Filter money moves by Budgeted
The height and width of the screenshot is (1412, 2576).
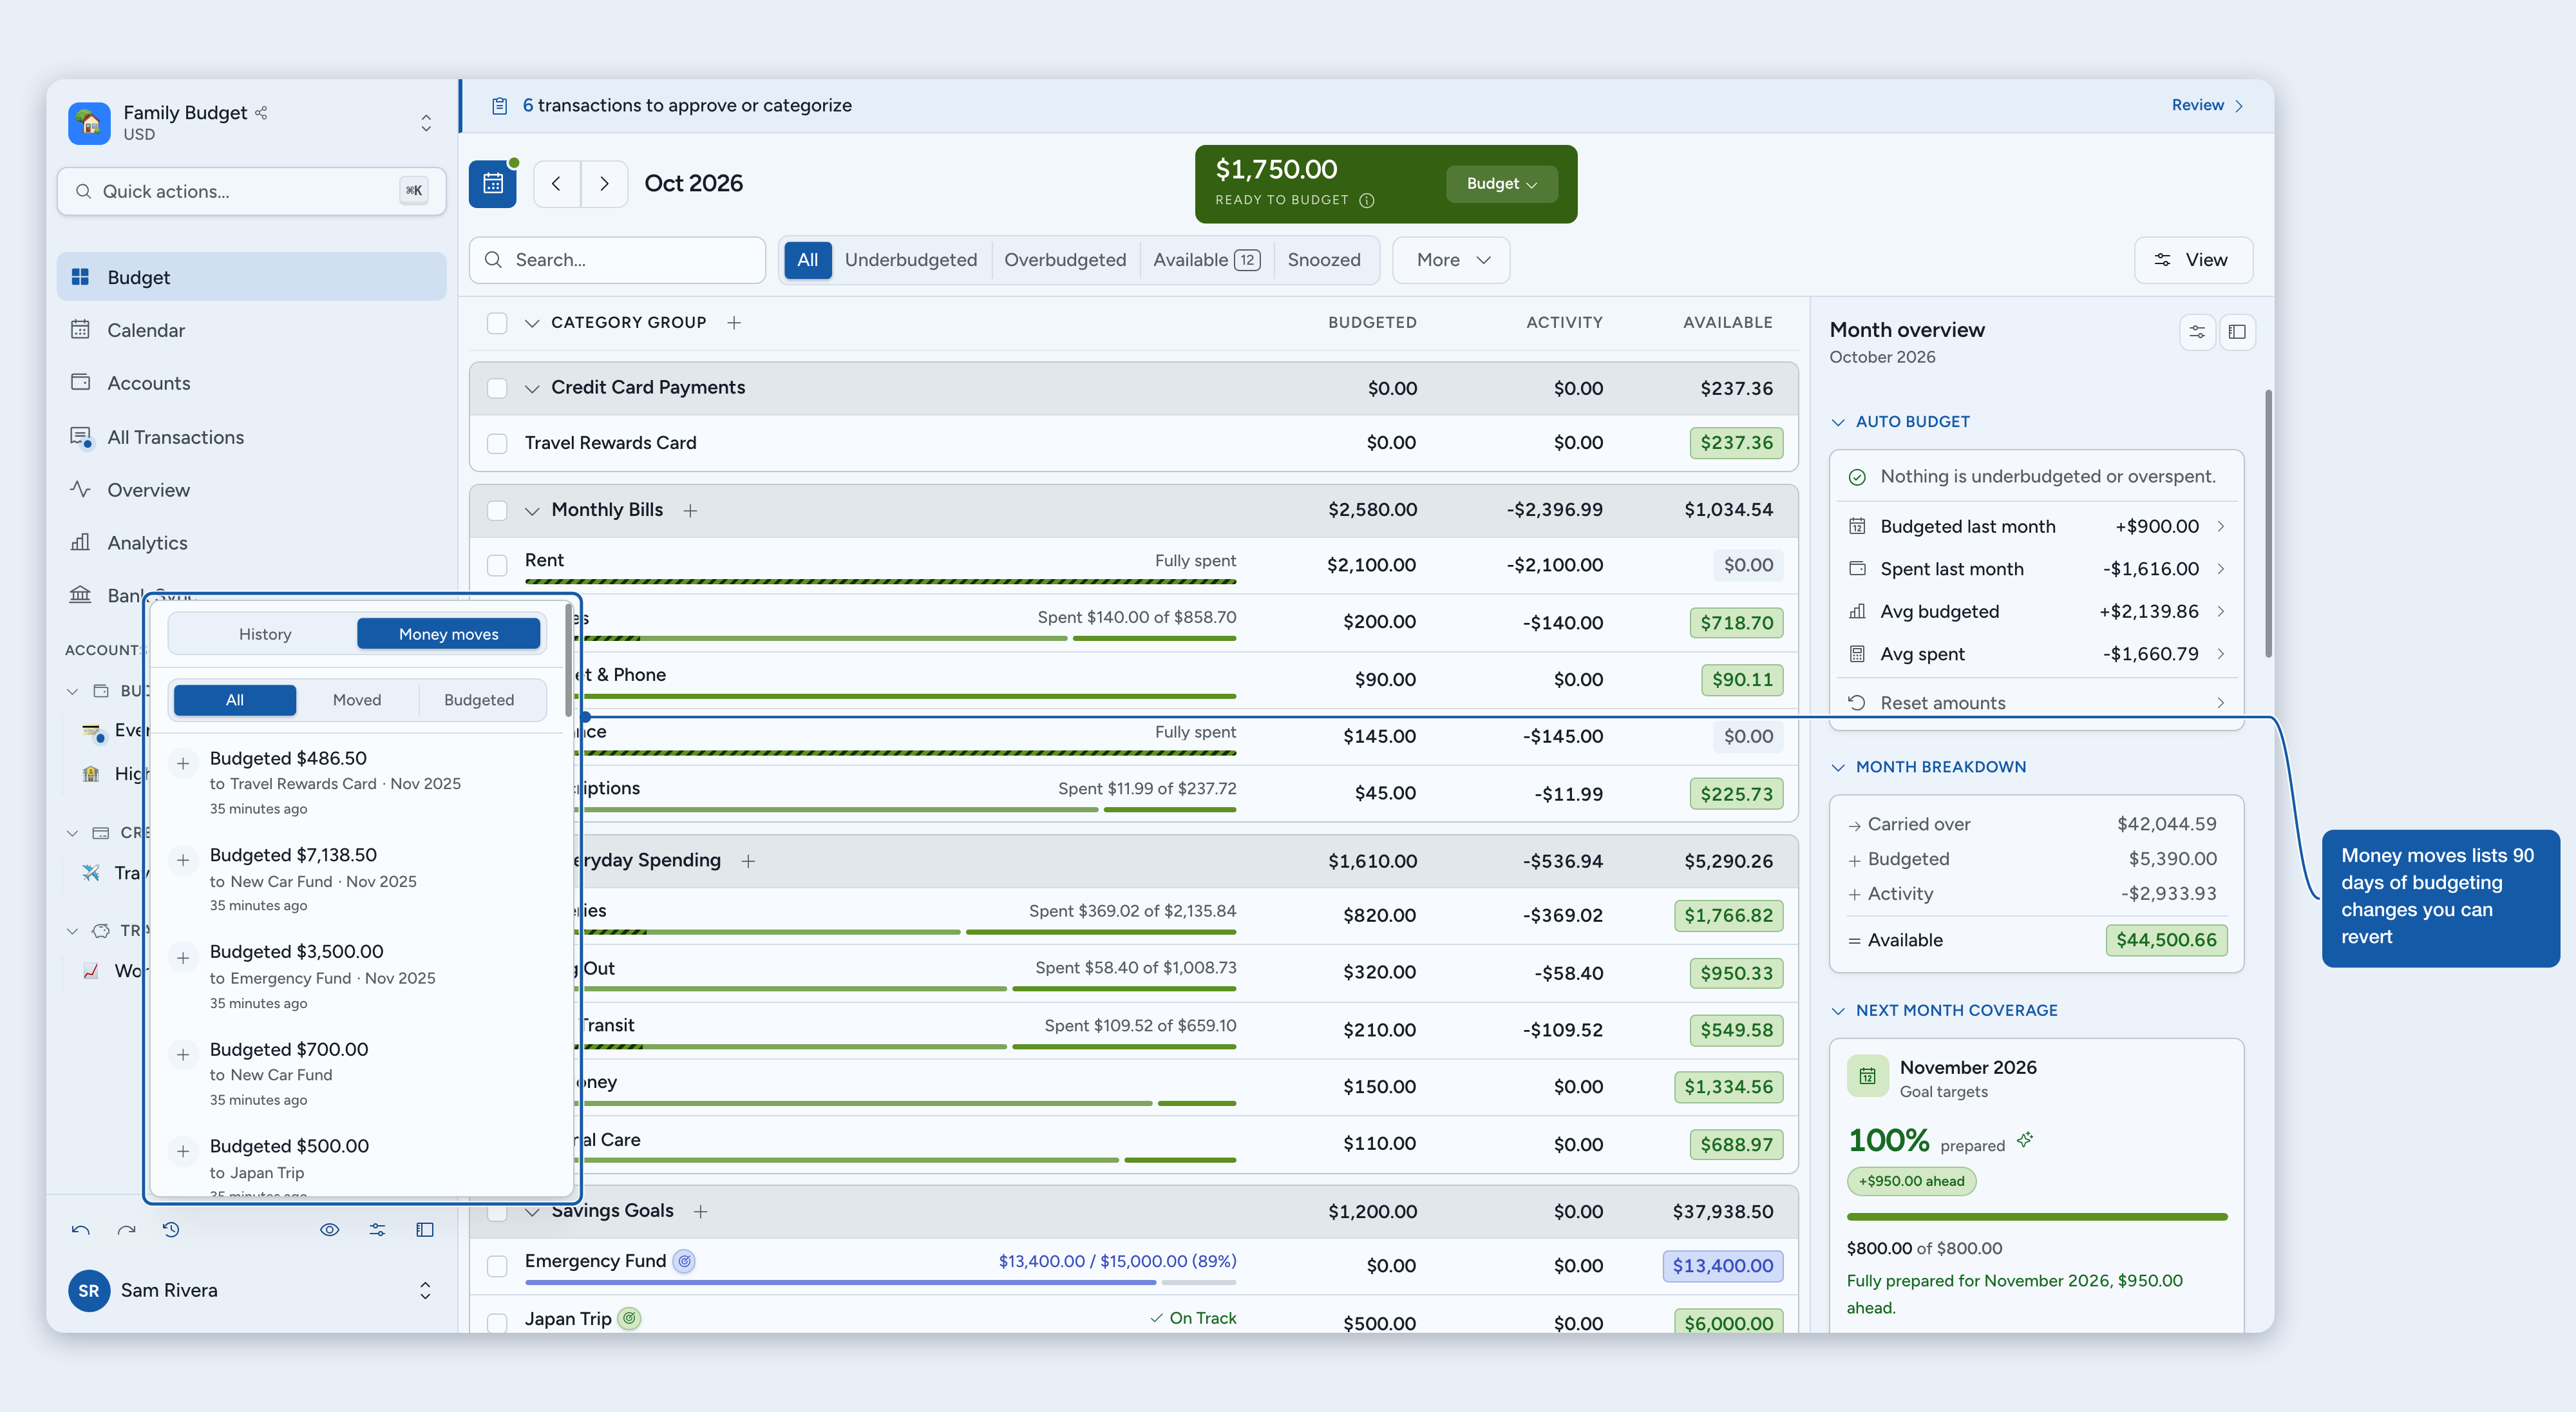pos(479,700)
